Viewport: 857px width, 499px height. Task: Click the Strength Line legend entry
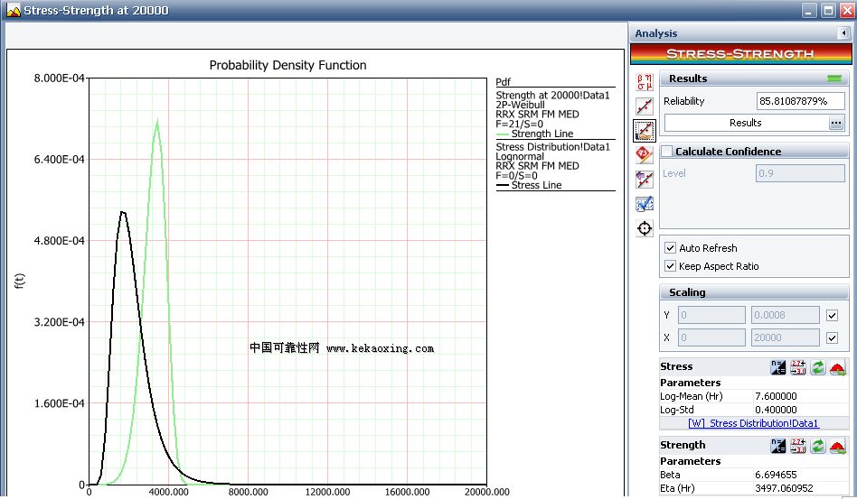[x=535, y=134]
